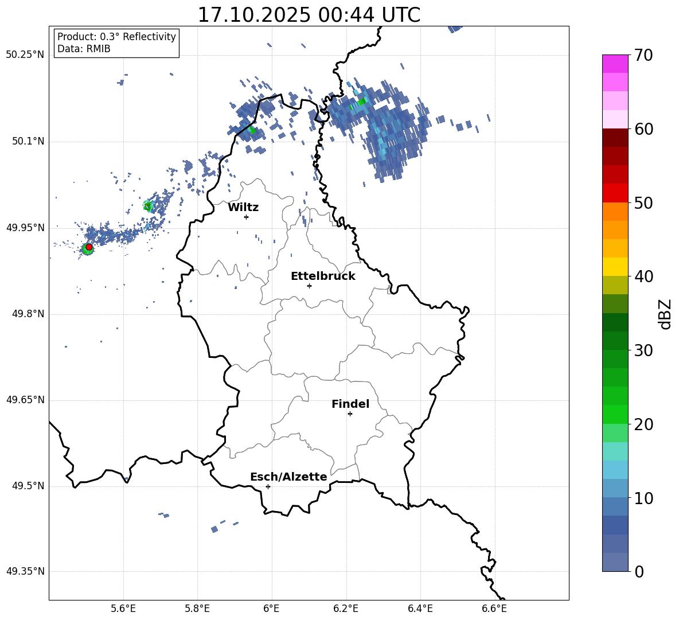Click the Ettelbruck cross marker
The image size is (679, 620).
[309, 286]
